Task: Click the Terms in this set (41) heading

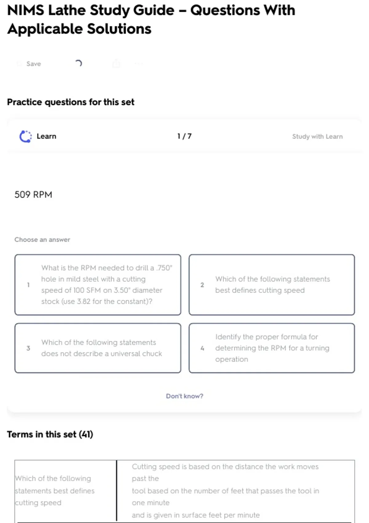Action: click(50, 434)
